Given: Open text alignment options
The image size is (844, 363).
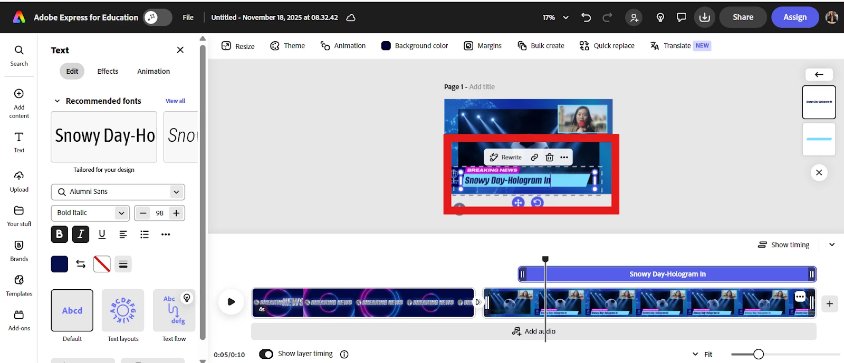Looking at the screenshot, I should click(123, 234).
